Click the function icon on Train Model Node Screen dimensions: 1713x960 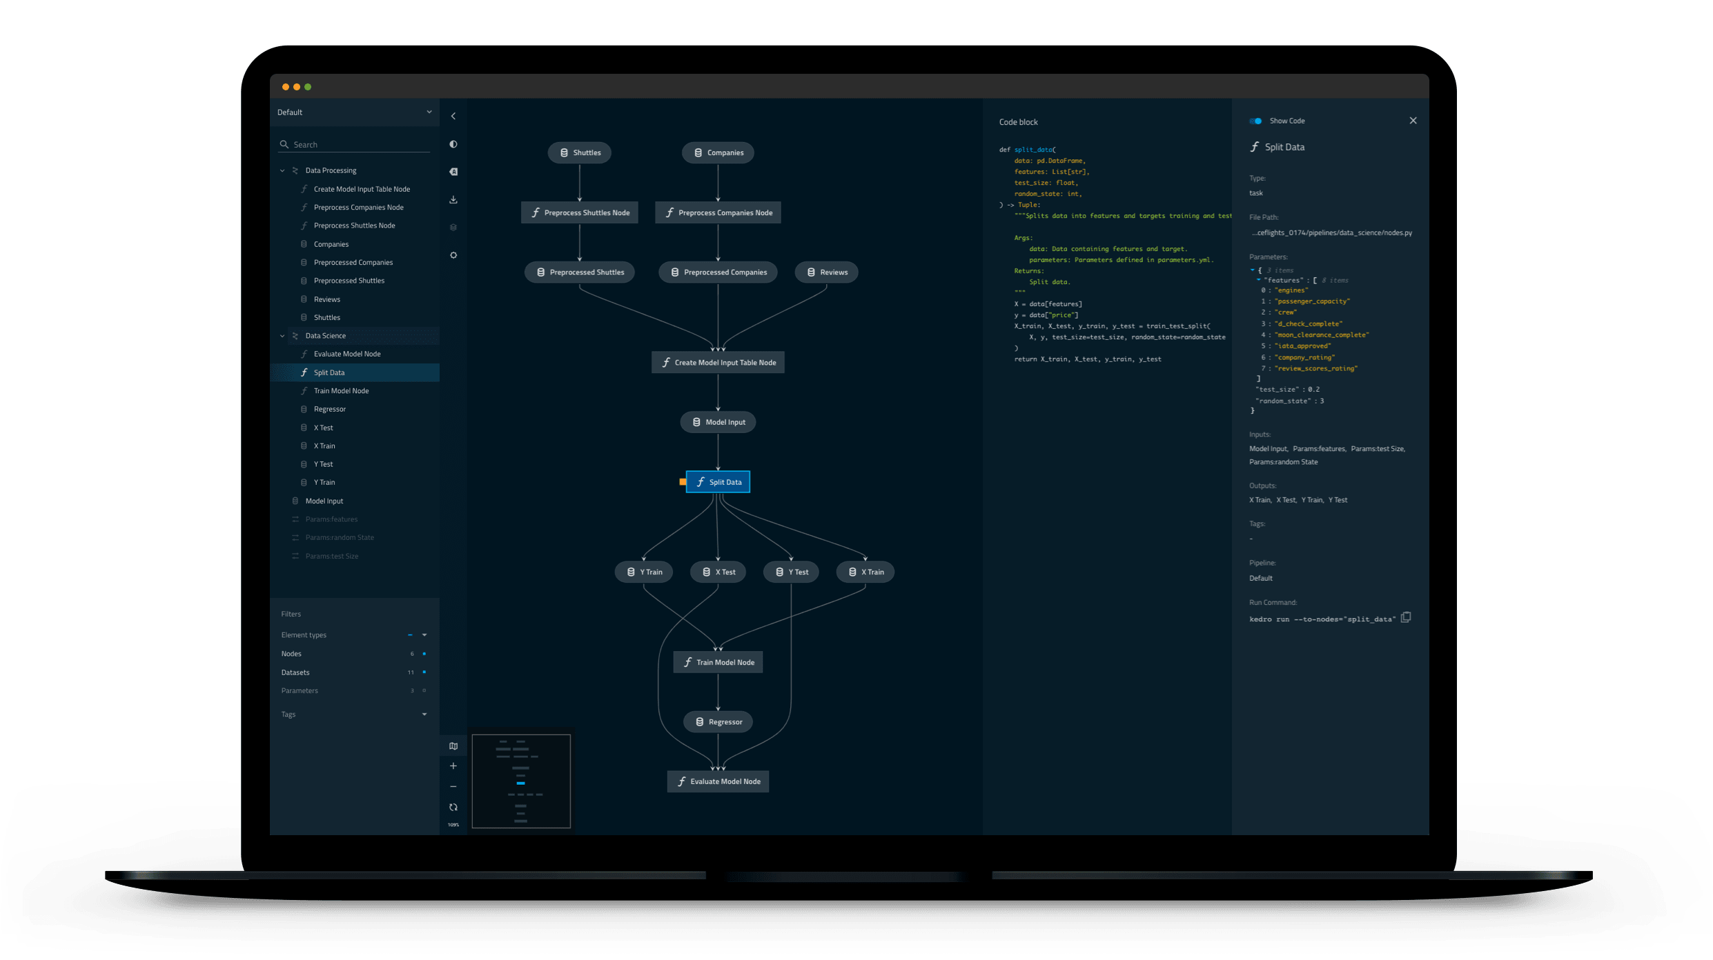pyautogui.click(x=686, y=661)
